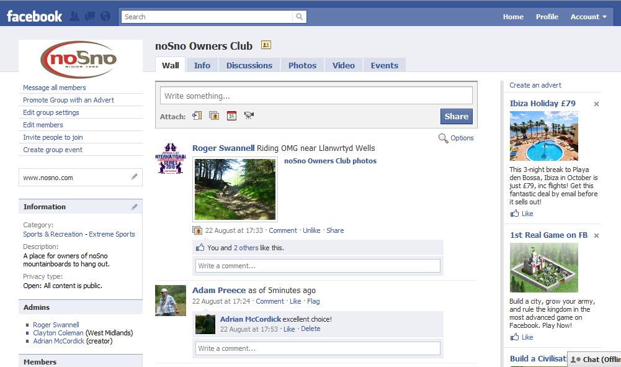This screenshot has height=367, width=621.
Task: Click the group icon beside noSno Owners Club
Action: (x=266, y=45)
